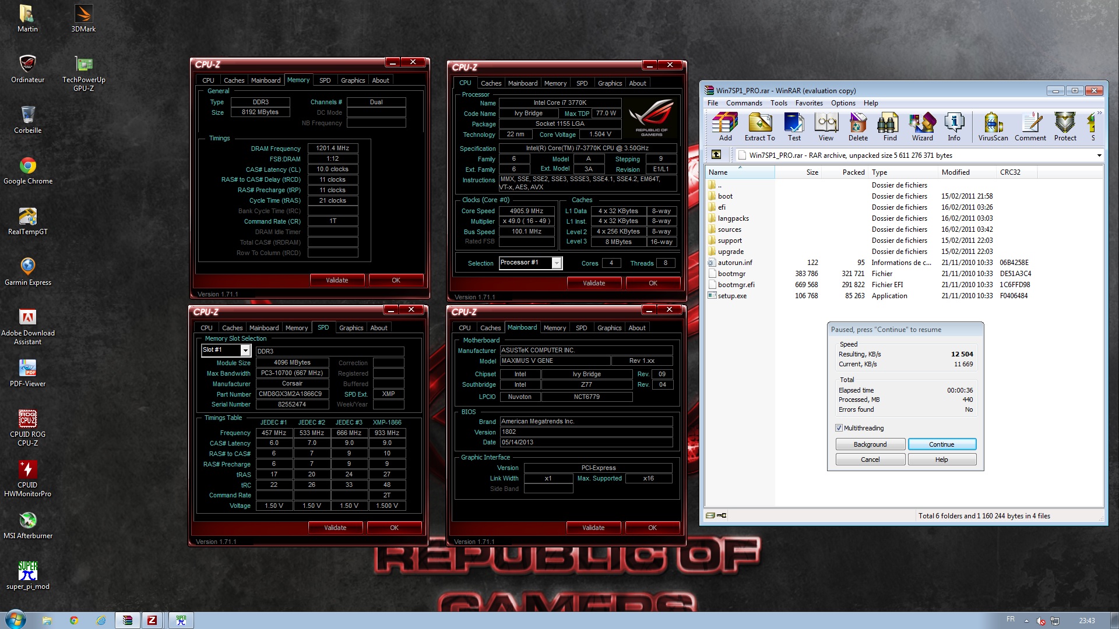
Task: Open the View toolbar icon in WinRAR
Action: click(826, 127)
